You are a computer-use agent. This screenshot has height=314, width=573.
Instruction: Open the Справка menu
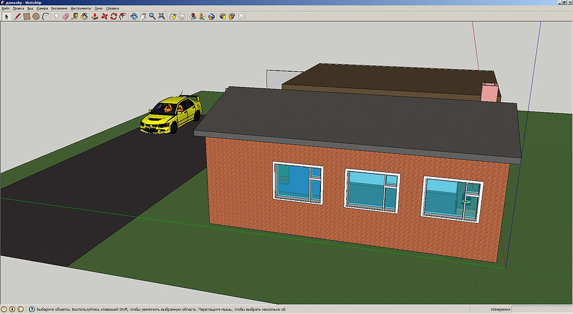point(112,8)
